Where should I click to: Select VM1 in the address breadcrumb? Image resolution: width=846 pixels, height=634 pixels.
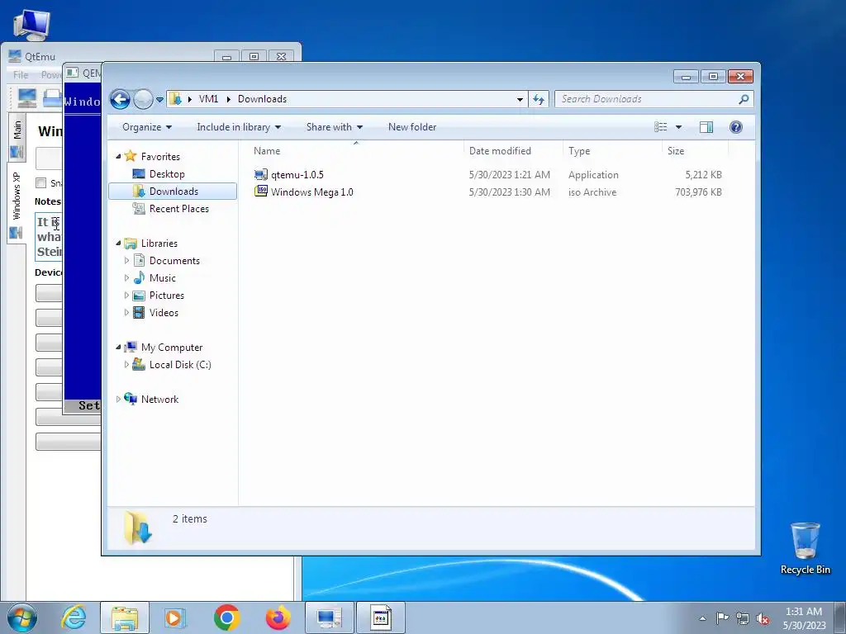208,99
